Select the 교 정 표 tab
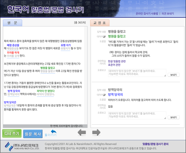Image resolution: width=186 pixels, height=153 pixels. coord(100,23)
